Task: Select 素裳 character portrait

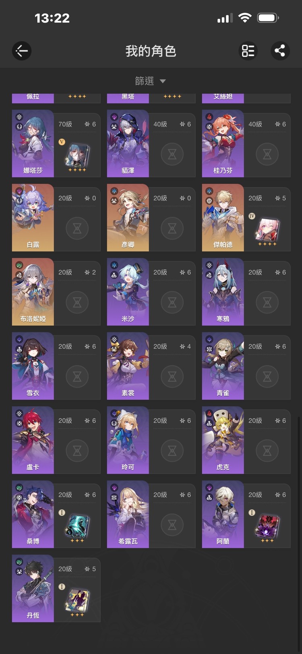Action: (128, 366)
